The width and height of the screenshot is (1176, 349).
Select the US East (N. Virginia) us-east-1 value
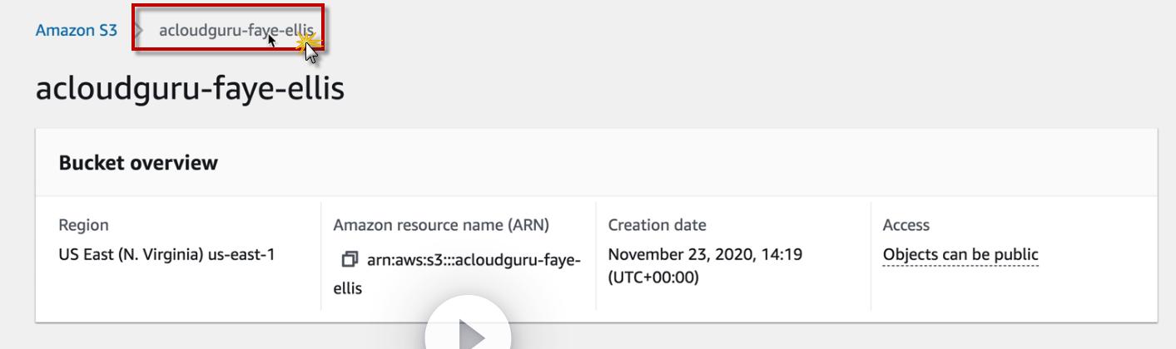(x=166, y=255)
